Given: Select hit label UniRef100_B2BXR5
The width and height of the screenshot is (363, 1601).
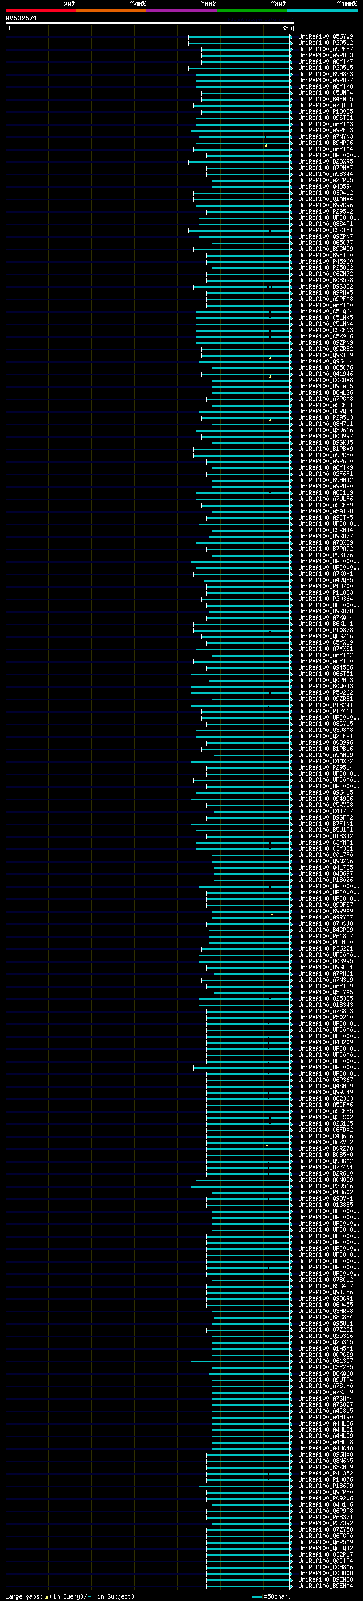Looking at the screenshot, I should 326,162.
